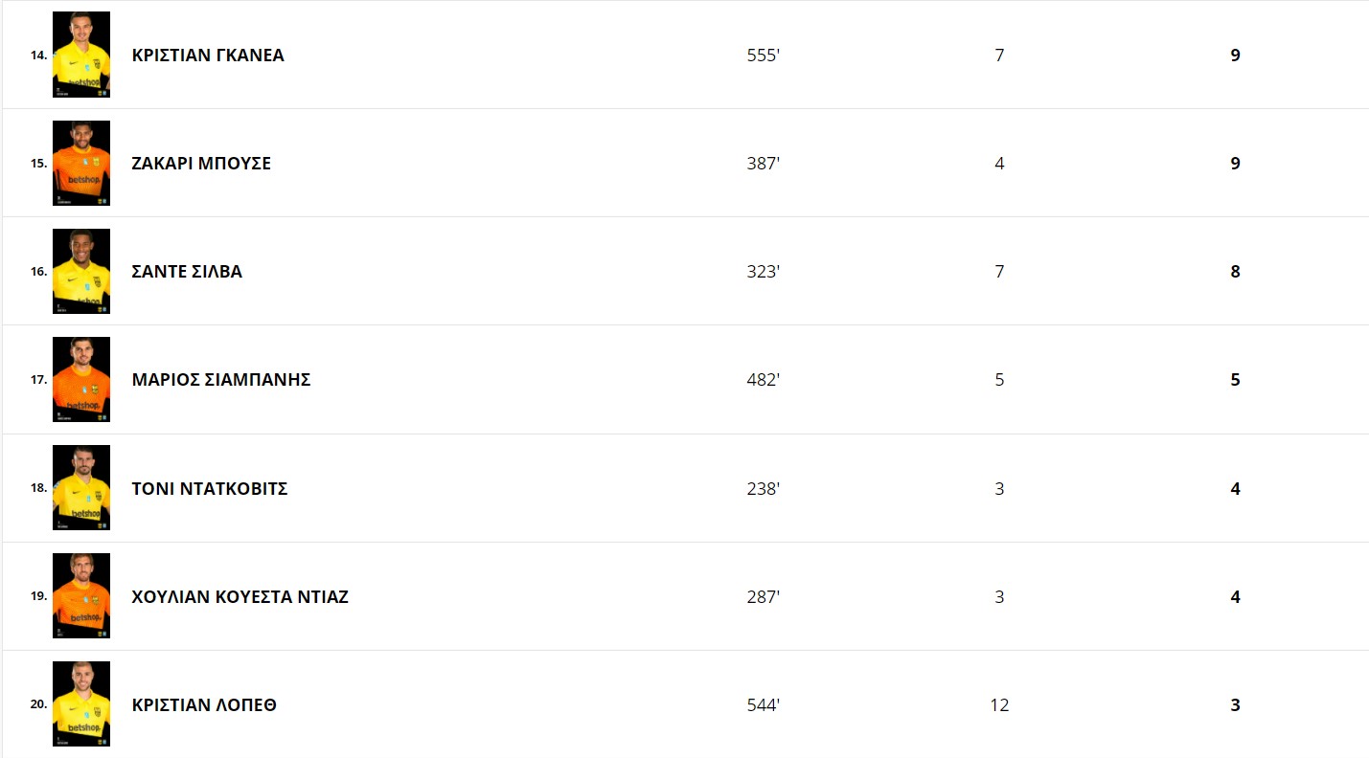Open Σάντε Σίλβα player photo
This screenshot has height=758, width=1369.
point(81,271)
